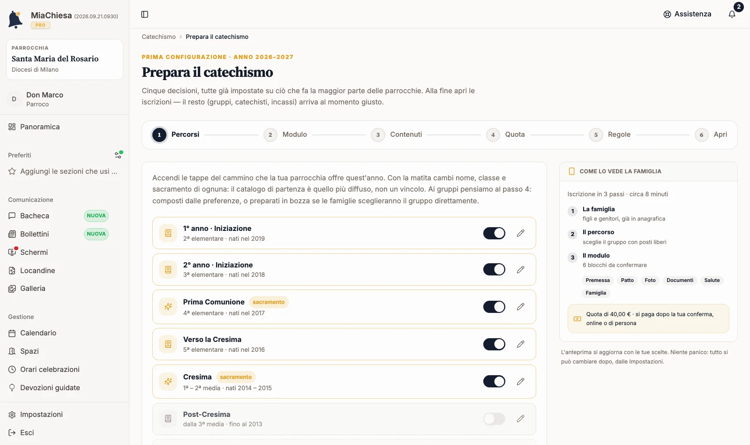
Task: Click the PRO plan badge
Action: [40, 25]
